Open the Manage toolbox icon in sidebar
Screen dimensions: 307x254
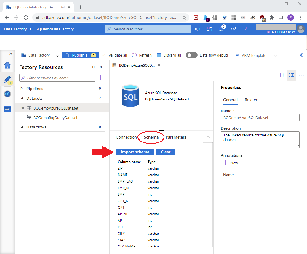point(7,108)
